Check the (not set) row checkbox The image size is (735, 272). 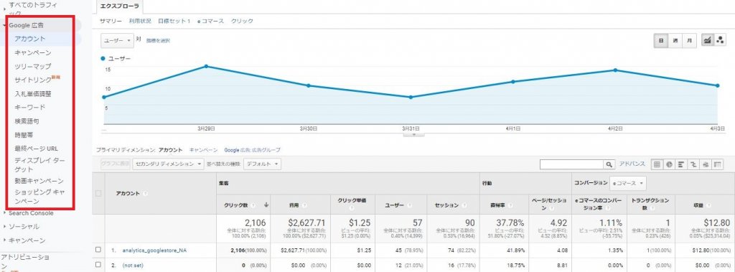pyautogui.click(x=98, y=265)
